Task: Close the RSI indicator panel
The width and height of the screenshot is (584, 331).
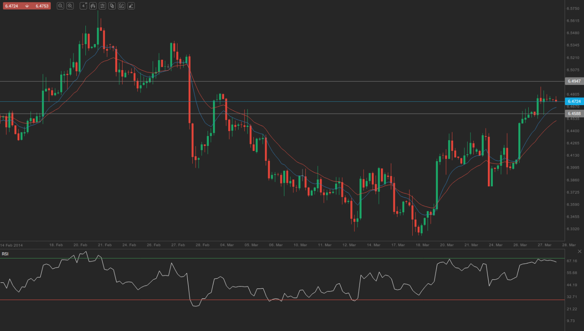Action: [x=579, y=251]
